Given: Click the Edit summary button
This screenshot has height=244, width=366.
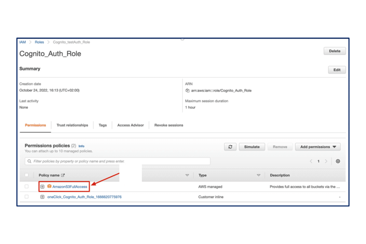Looking at the screenshot, I should [x=337, y=70].
